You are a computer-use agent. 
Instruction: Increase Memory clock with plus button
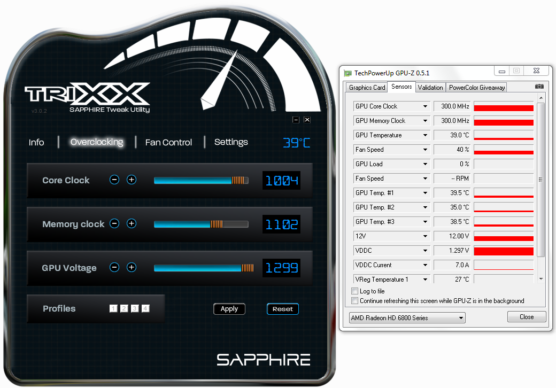click(x=132, y=223)
